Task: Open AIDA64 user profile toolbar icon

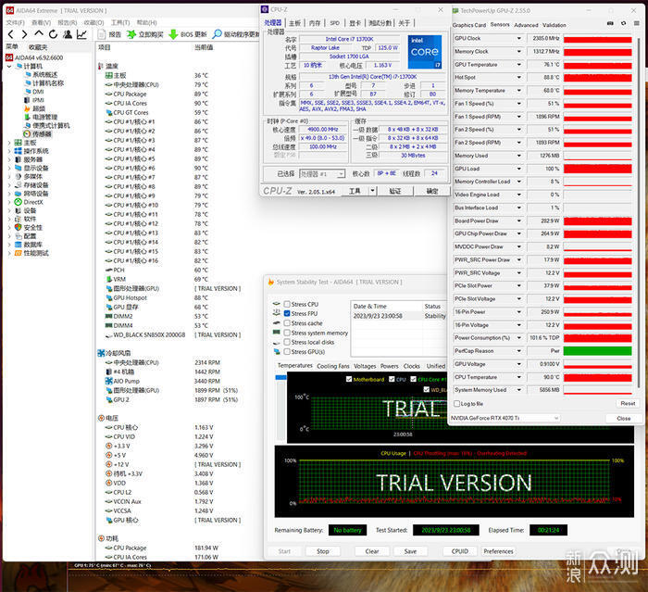Action: 68,34
